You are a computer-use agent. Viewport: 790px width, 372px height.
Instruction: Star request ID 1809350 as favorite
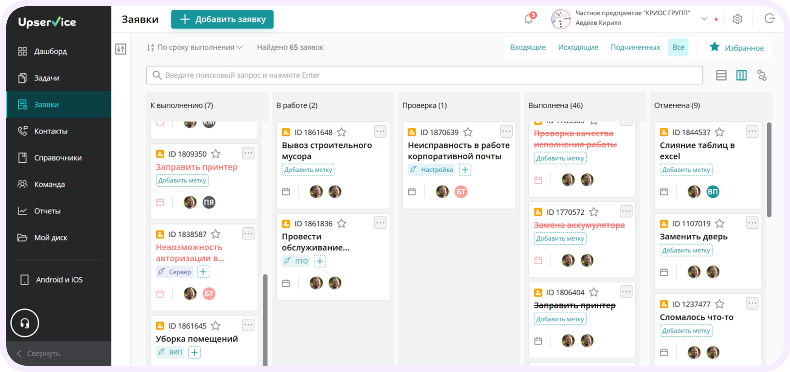[x=215, y=154]
